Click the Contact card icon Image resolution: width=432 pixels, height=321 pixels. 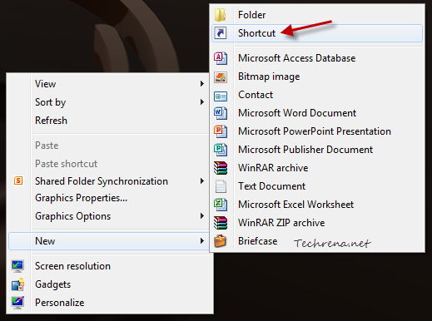(x=221, y=96)
